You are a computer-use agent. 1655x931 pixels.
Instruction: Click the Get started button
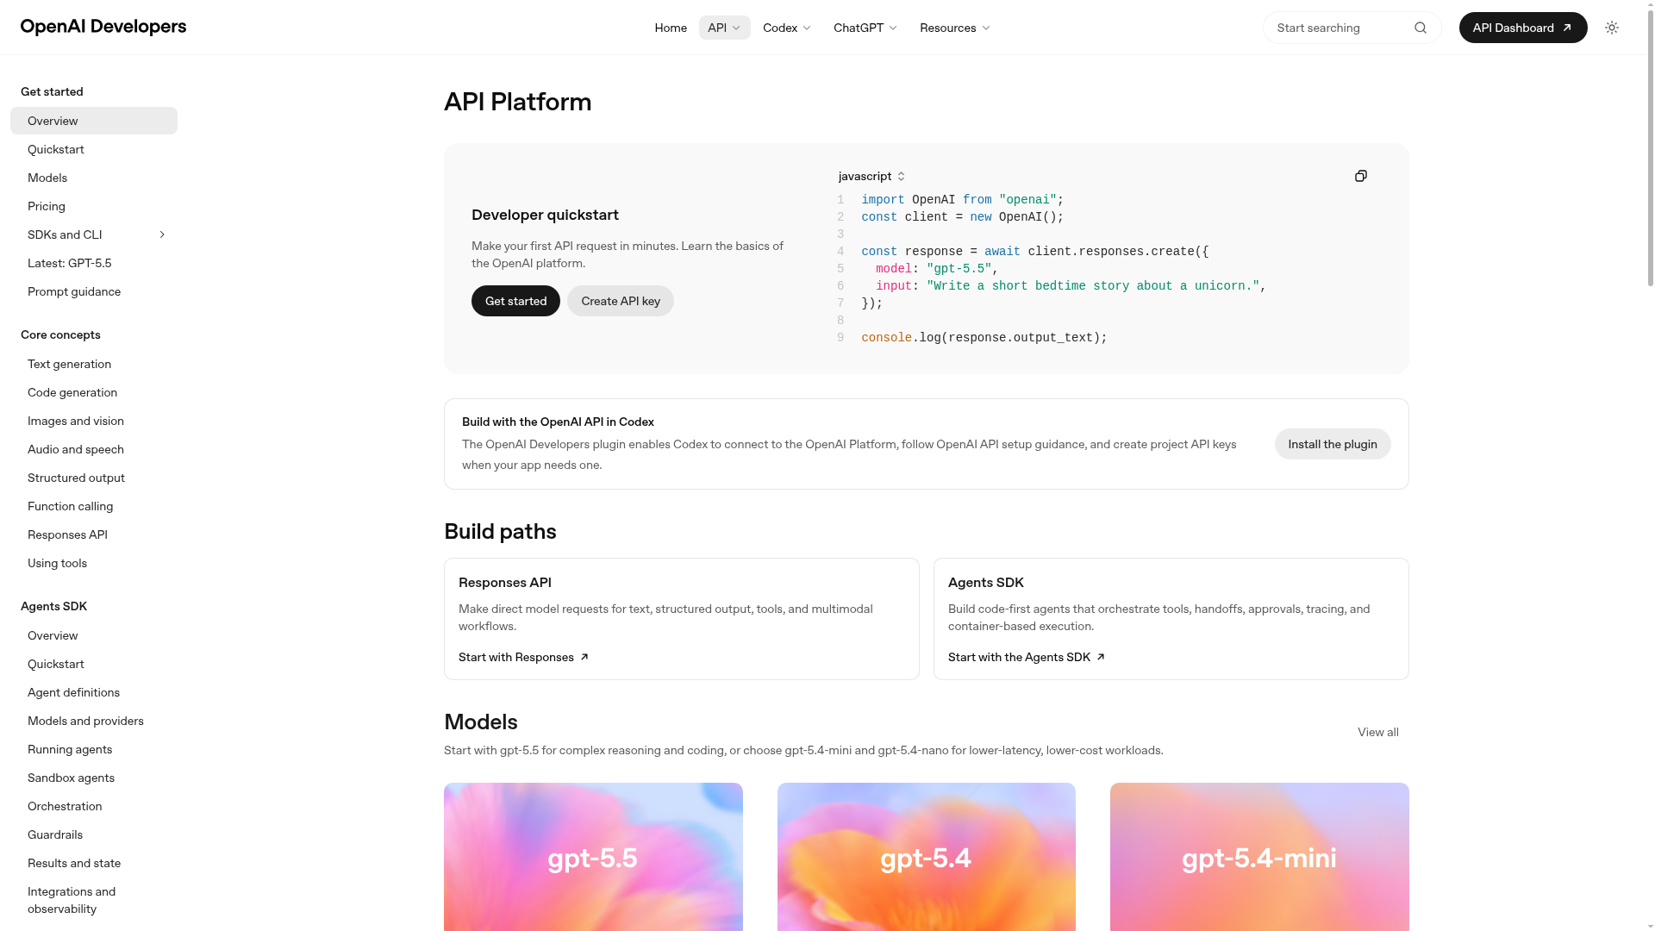[515, 301]
